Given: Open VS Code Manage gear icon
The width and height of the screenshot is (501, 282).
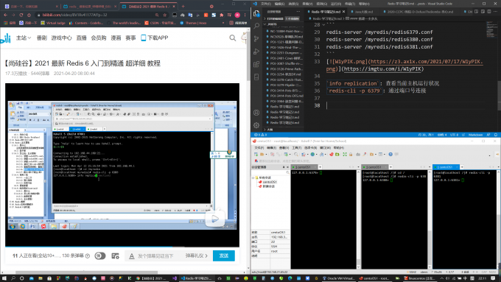Looking at the screenshot, I should point(256,125).
